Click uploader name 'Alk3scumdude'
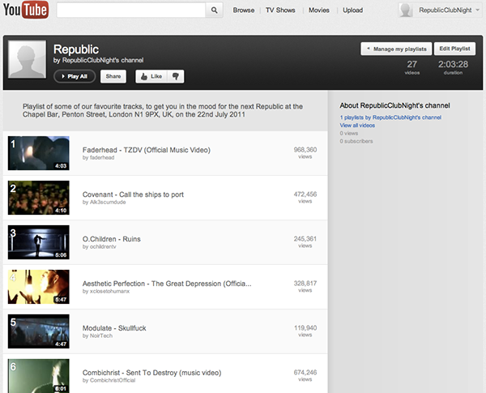 tap(108, 203)
